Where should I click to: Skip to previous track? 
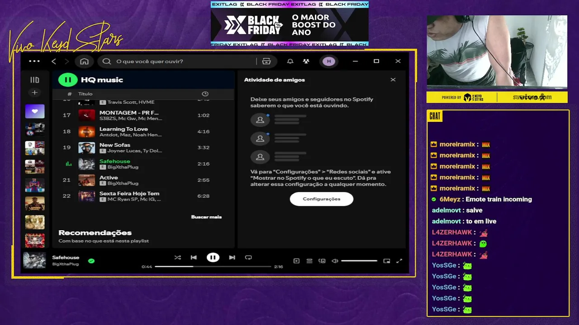(194, 258)
